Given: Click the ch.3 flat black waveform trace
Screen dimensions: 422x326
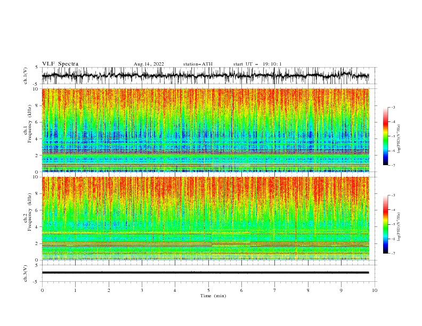Looking at the screenshot, I should [x=205, y=273].
